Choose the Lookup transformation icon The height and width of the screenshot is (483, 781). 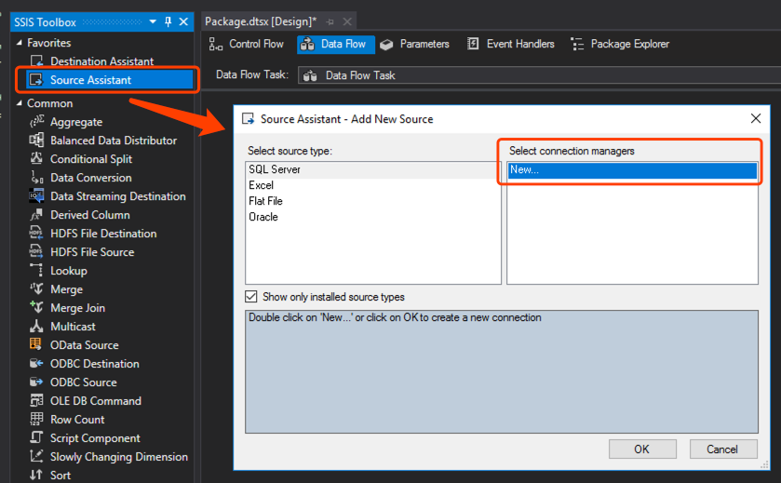[36, 271]
